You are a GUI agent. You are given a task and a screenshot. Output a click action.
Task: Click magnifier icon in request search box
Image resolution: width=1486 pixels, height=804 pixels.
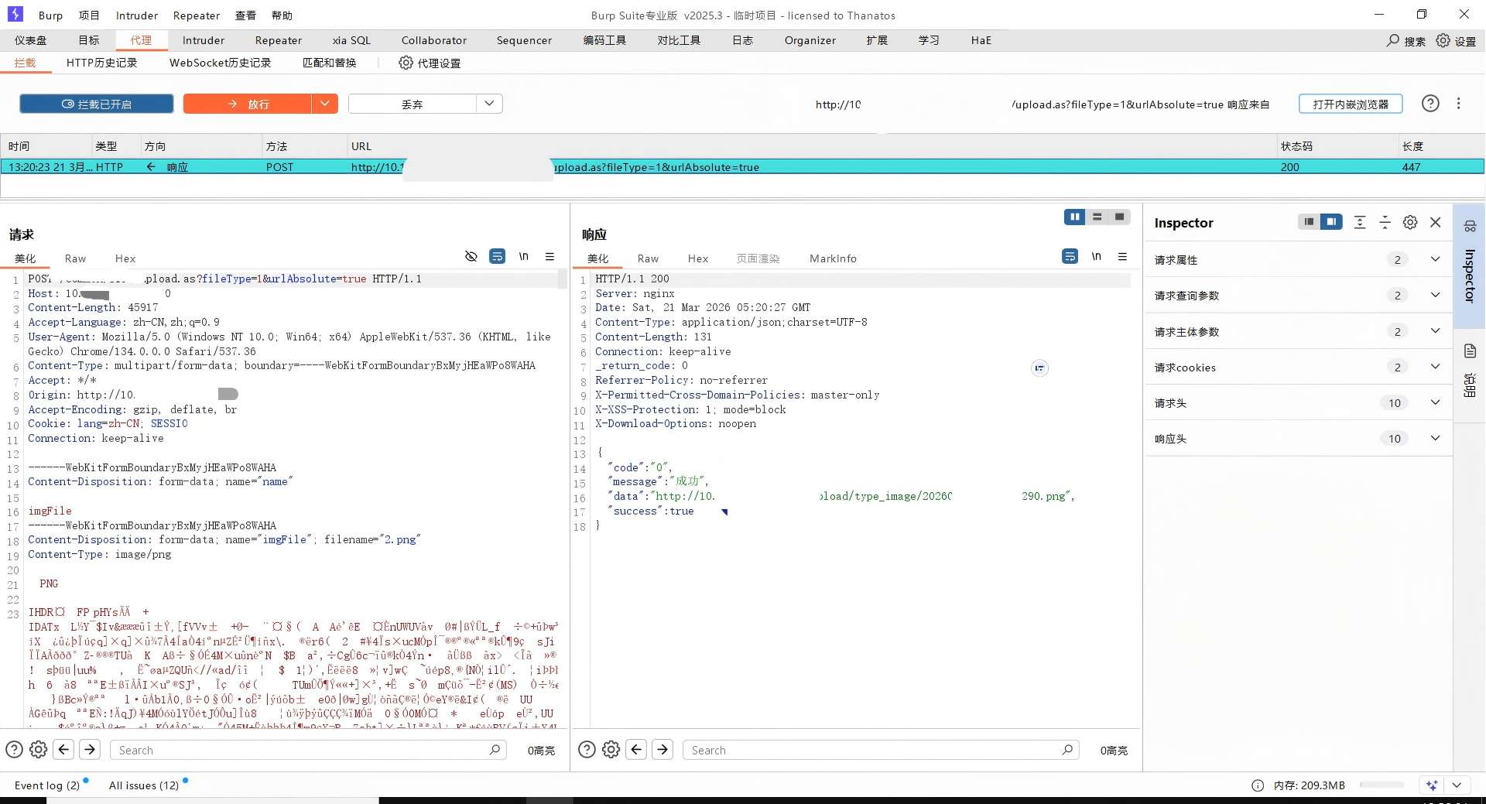point(495,749)
